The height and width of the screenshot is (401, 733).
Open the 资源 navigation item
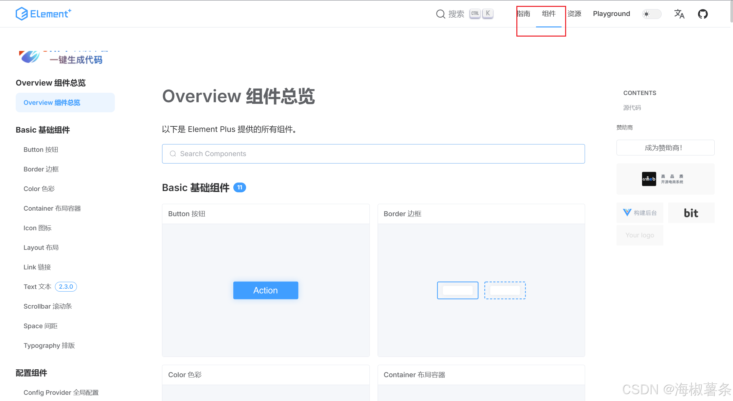coord(574,14)
